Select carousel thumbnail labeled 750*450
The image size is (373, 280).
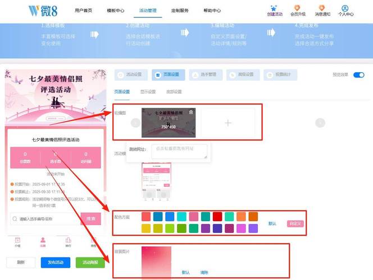[x=169, y=123]
